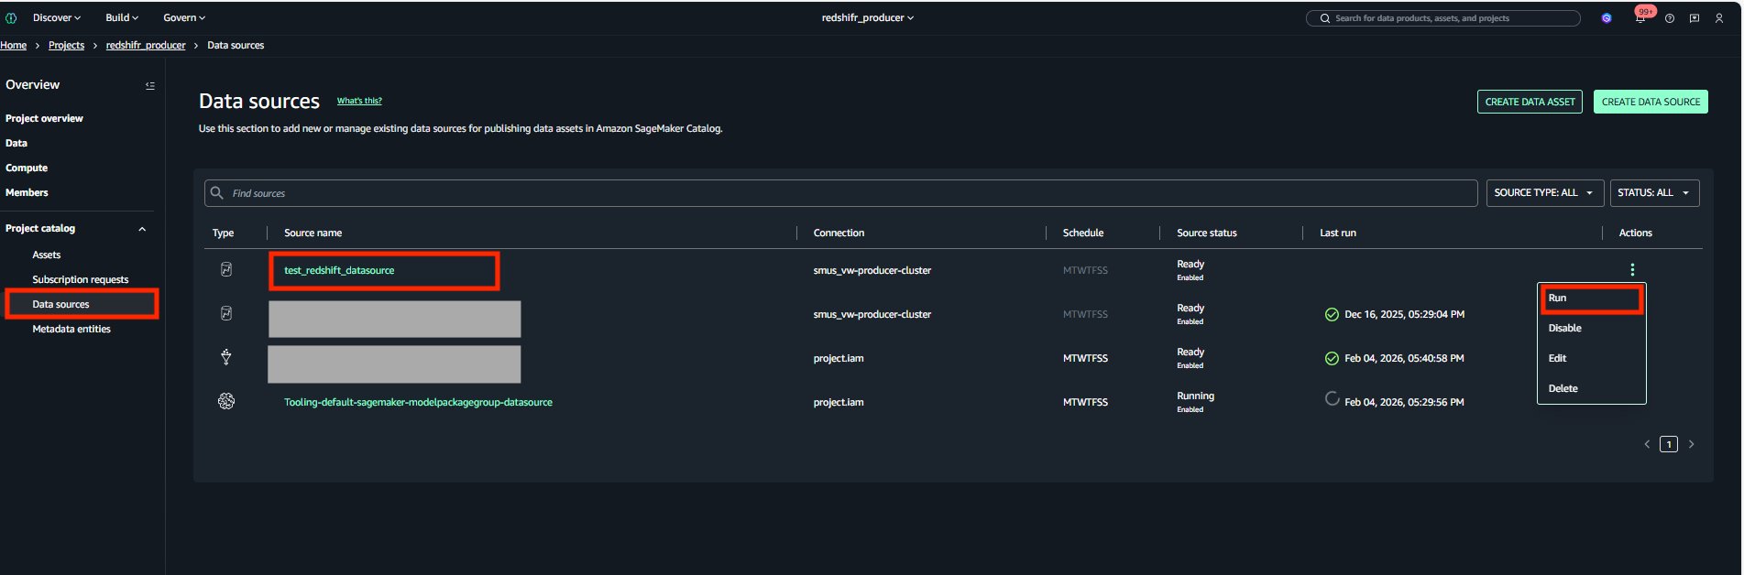Click the Source status column header
This screenshot has height=575, width=1744.
(x=1206, y=233)
